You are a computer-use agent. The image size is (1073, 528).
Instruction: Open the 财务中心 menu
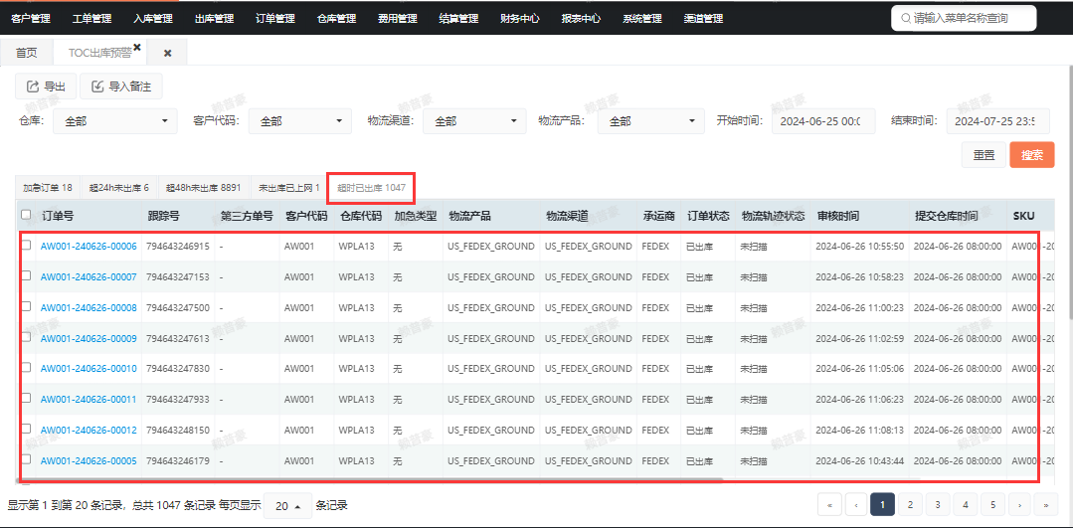coord(520,19)
